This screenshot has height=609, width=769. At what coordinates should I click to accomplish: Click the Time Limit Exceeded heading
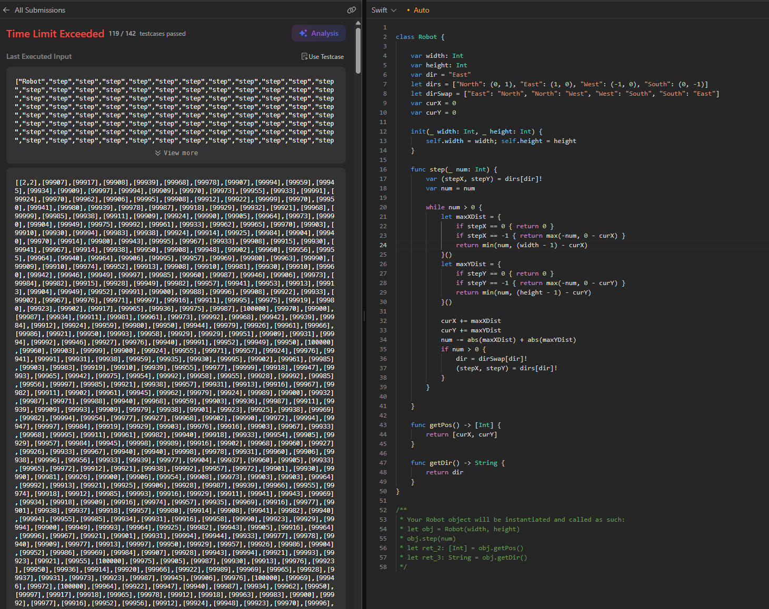pyautogui.click(x=55, y=34)
